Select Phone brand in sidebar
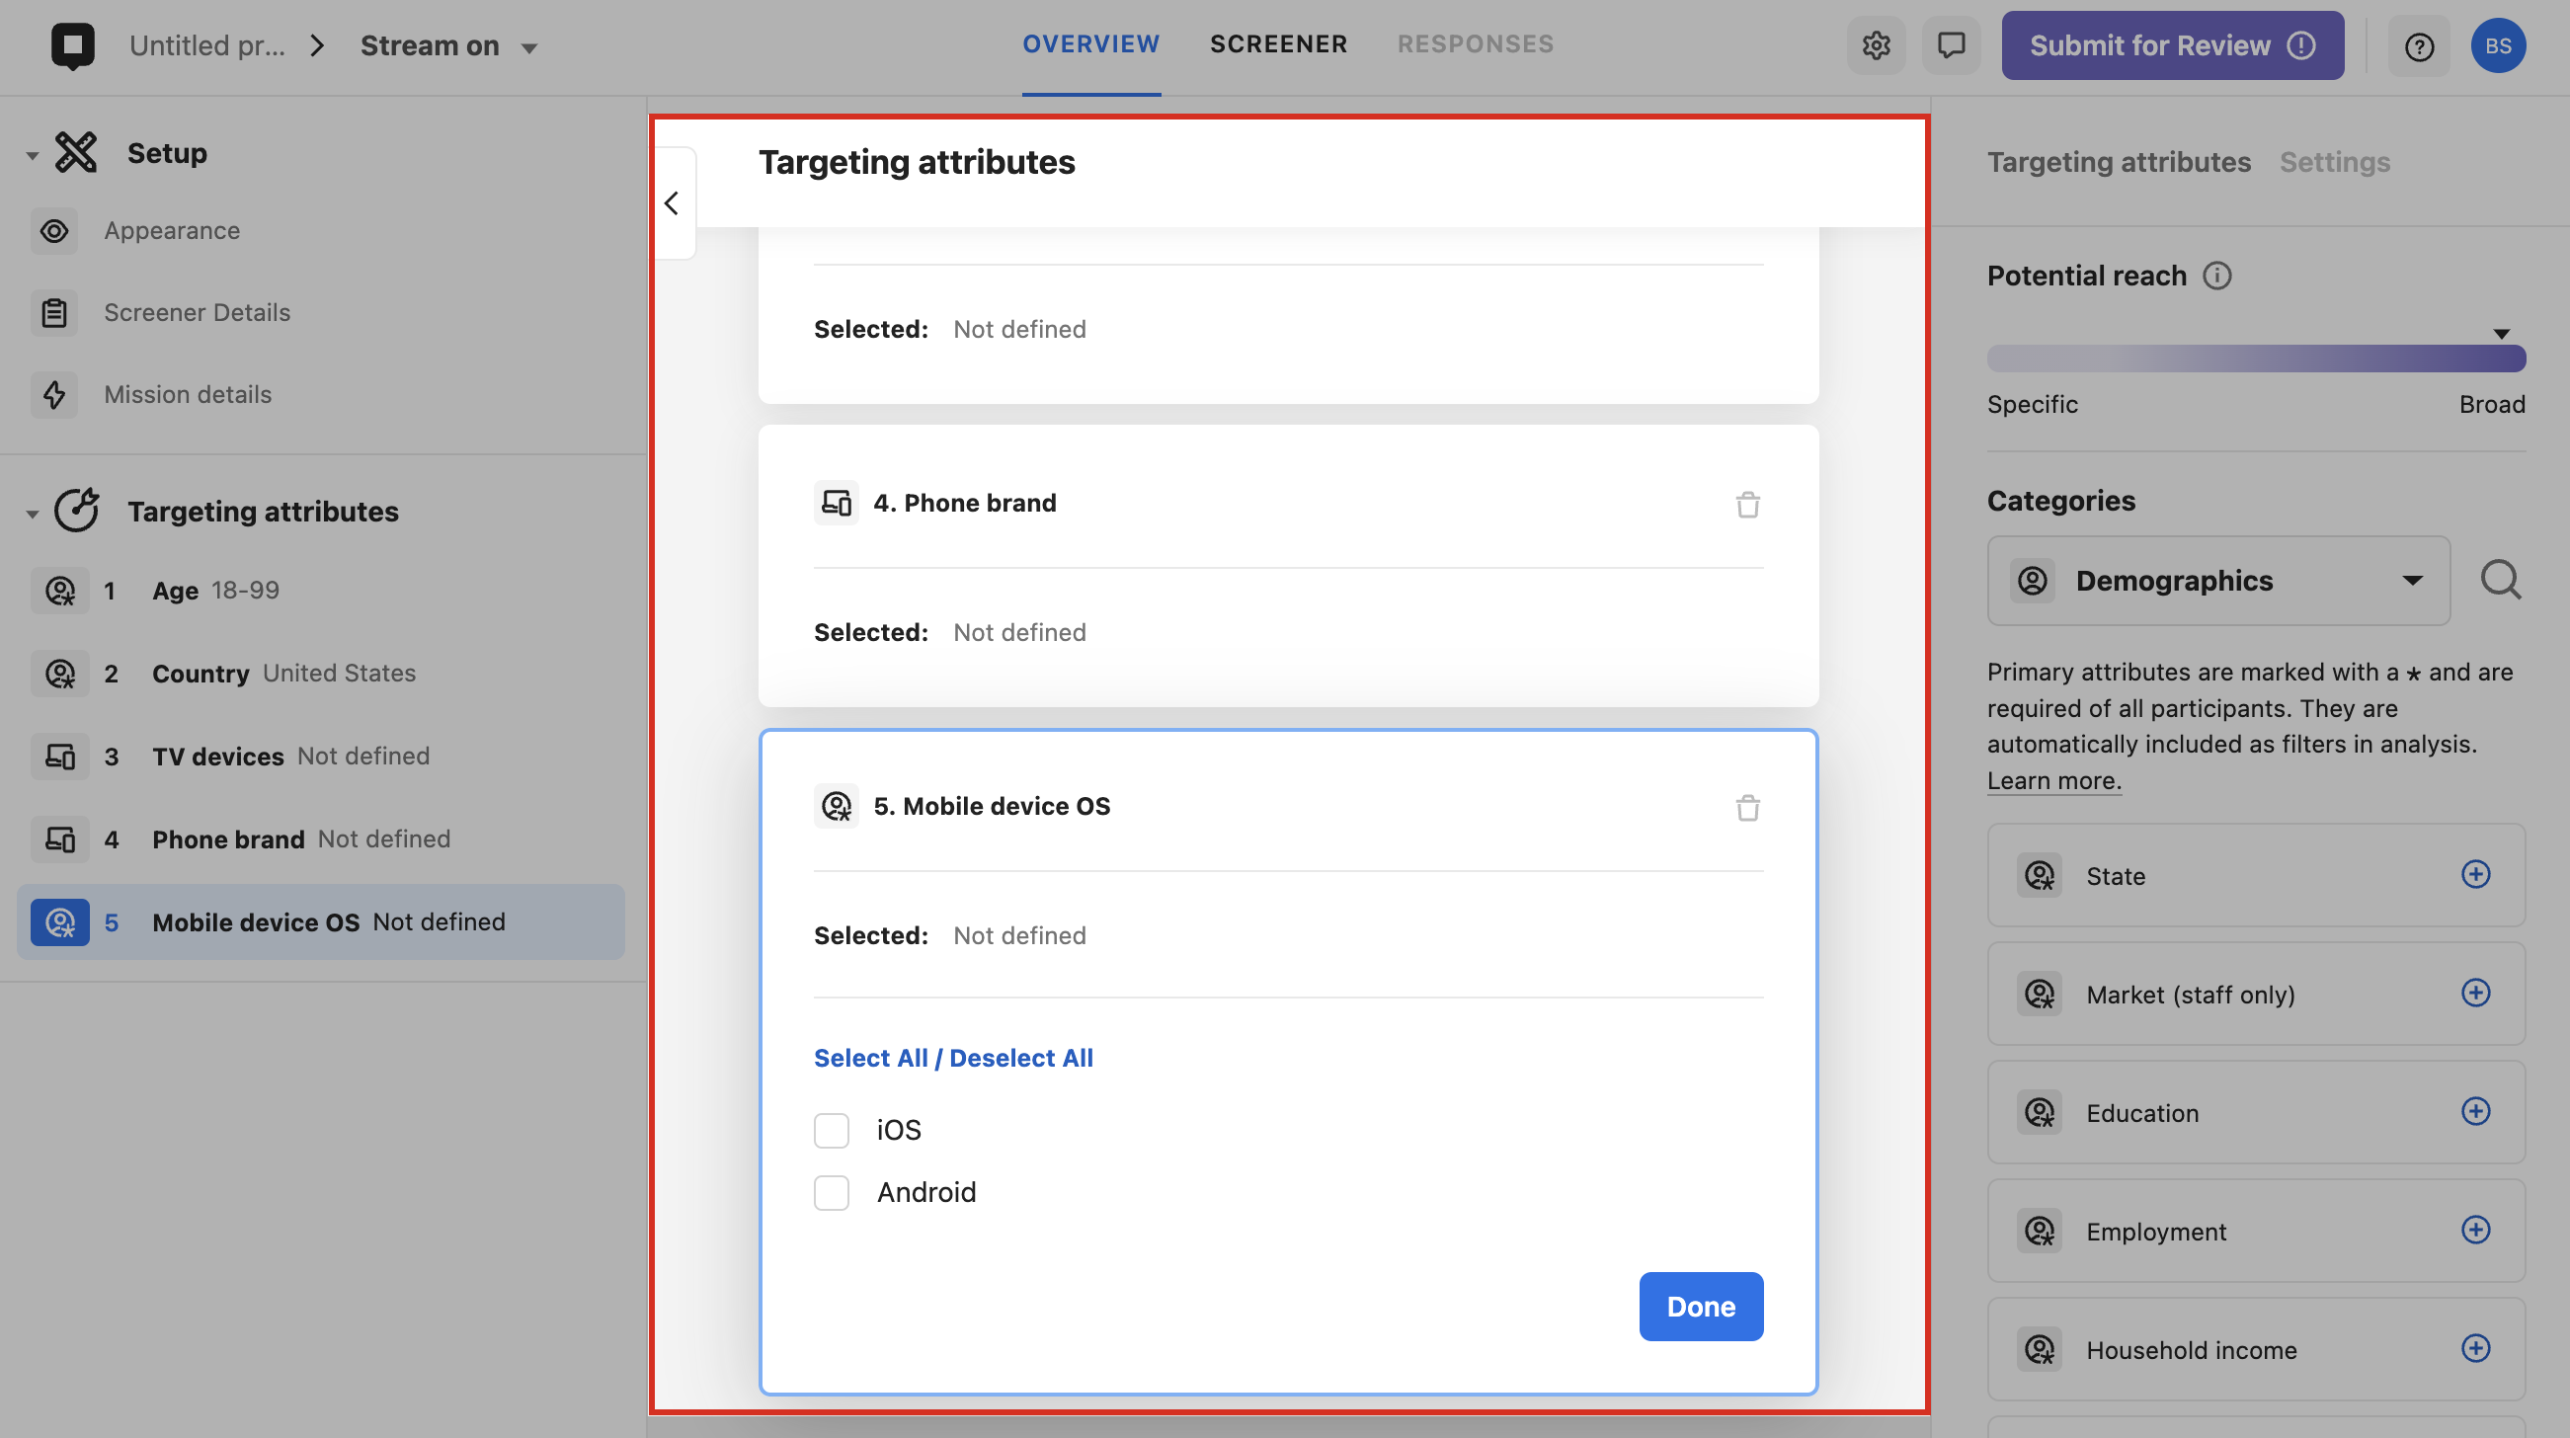 click(321, 839)
